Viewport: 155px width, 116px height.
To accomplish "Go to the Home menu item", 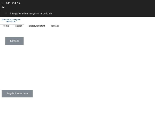I will click(6, 26).
